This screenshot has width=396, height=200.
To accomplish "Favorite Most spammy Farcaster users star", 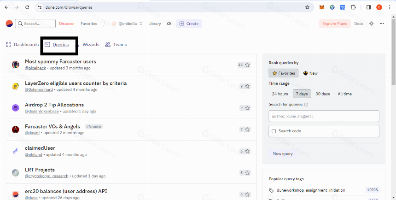I will click(x=247, y=65).
